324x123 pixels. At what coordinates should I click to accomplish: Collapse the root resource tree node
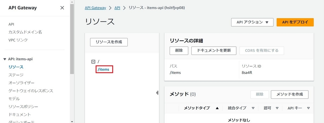click(93, 62)
